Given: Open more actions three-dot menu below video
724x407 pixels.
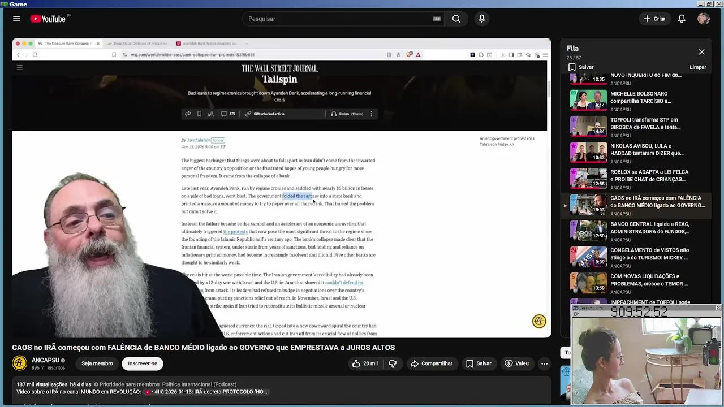Looking at the screenshot, I should tap(544, 363).
